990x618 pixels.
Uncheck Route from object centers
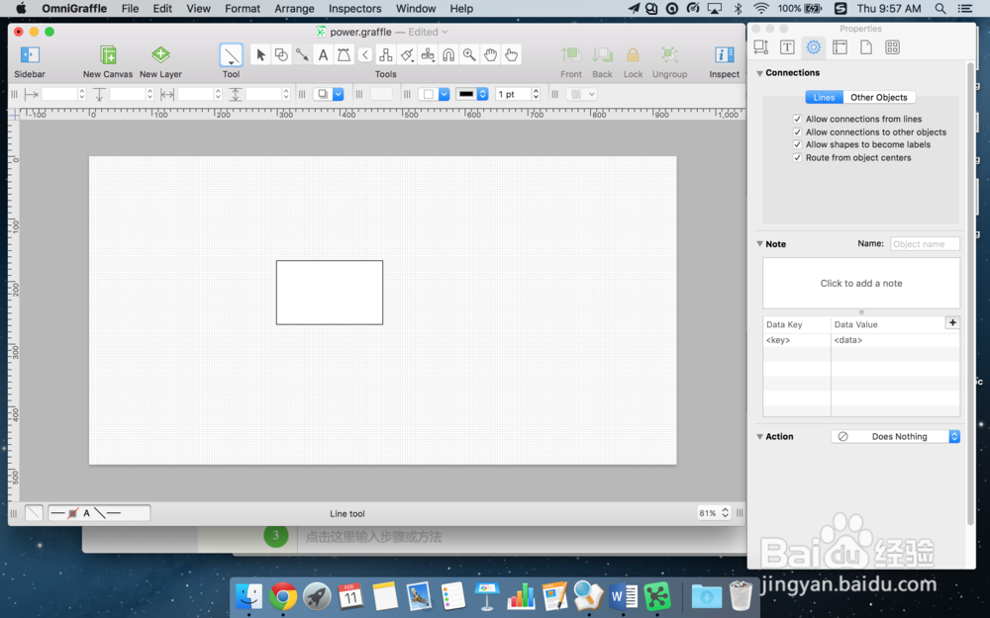point(797,157)
